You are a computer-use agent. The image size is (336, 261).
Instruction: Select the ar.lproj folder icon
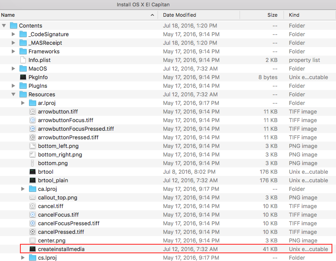pos(32,103)
